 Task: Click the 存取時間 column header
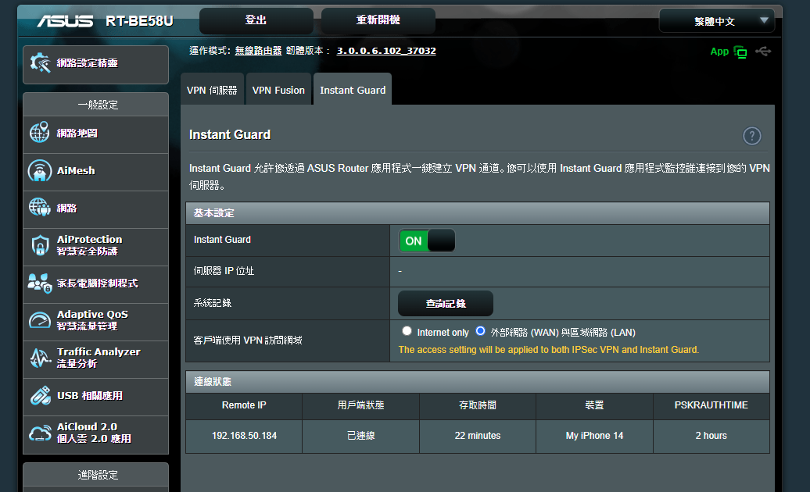click(x=478, y=405)
